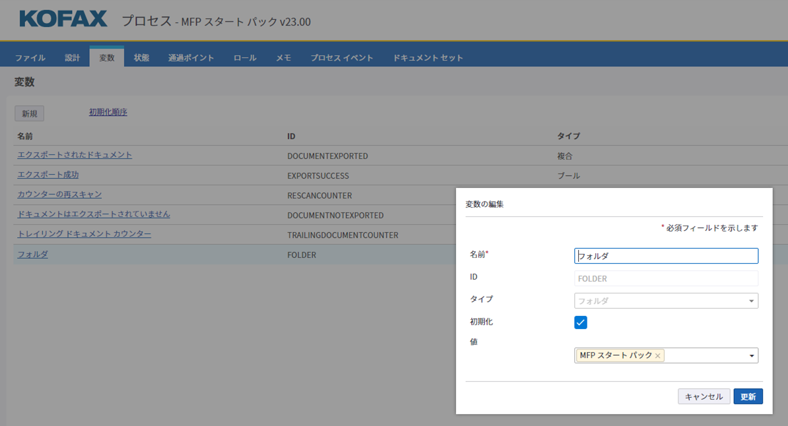Click the KOFAX logo
Viewport: 788px width, 426px height.
pos(63,19)
